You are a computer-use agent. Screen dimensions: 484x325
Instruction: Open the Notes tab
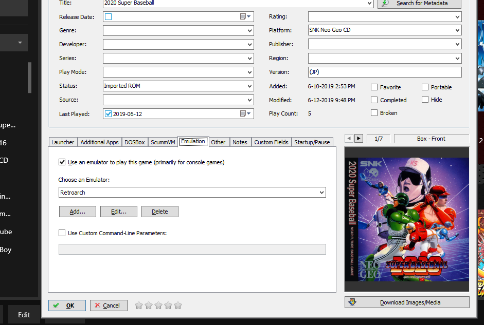[x=240, y=142]
